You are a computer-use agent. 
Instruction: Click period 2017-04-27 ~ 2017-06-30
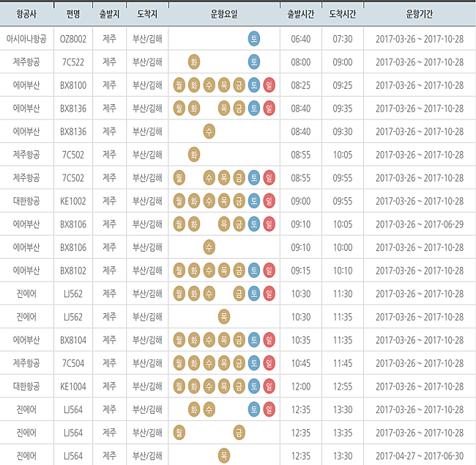tap(420, 455)
